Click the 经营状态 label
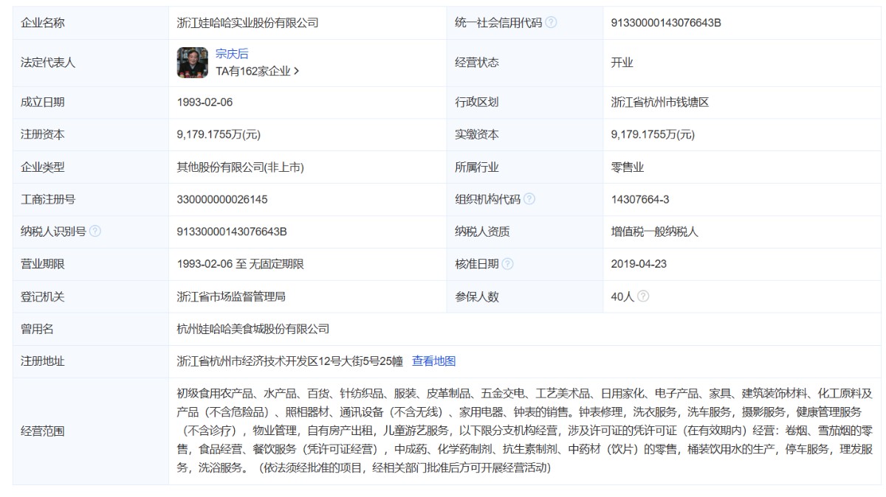886x497 pixels. 477,63
